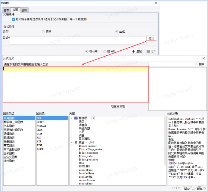This screenshot has width=208, height=192.
Task: Click the 修改 button
Action: click(151, 51)
